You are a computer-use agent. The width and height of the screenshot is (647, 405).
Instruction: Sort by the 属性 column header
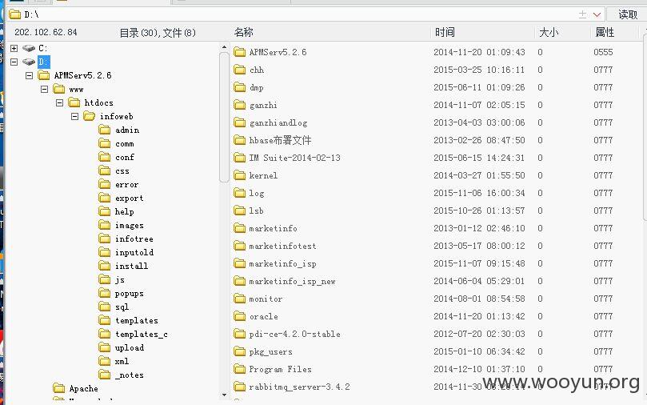click(x=605, y=32)
